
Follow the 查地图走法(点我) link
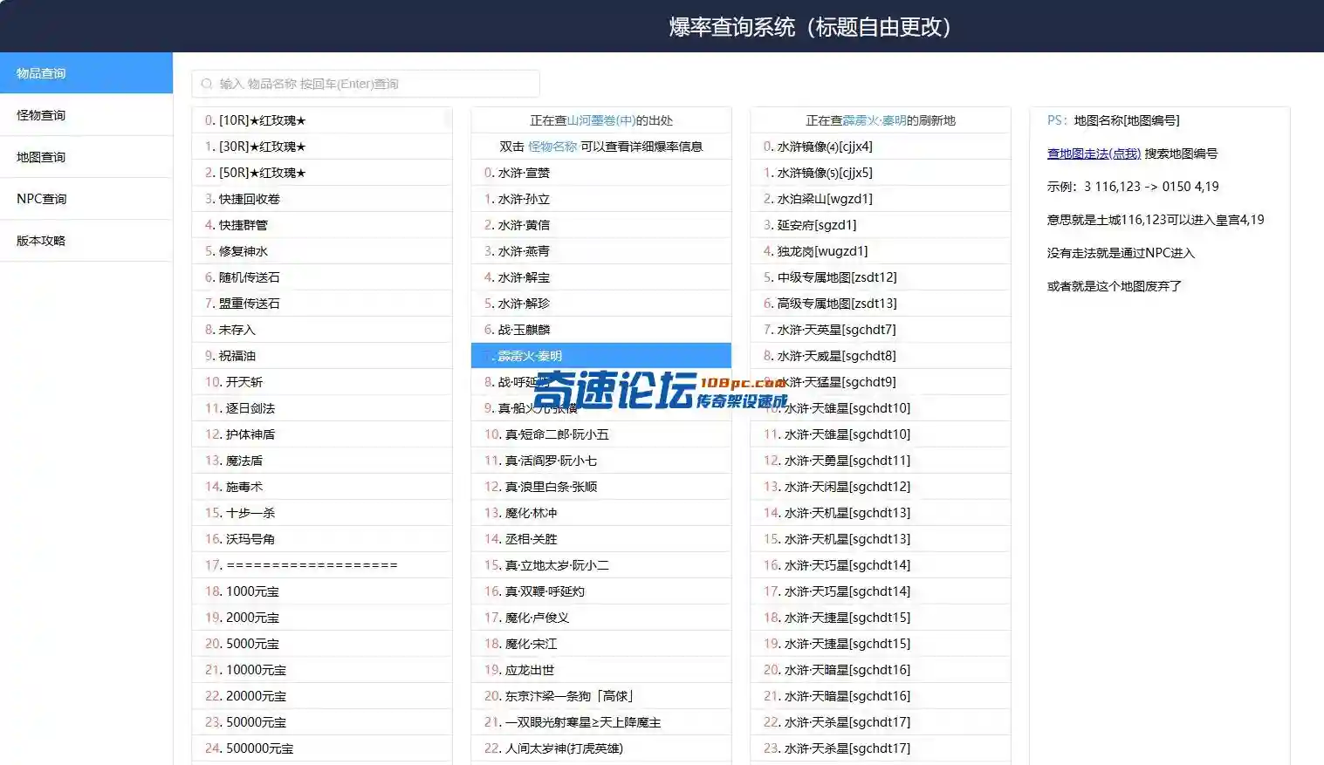click(x=1094, y=154)
